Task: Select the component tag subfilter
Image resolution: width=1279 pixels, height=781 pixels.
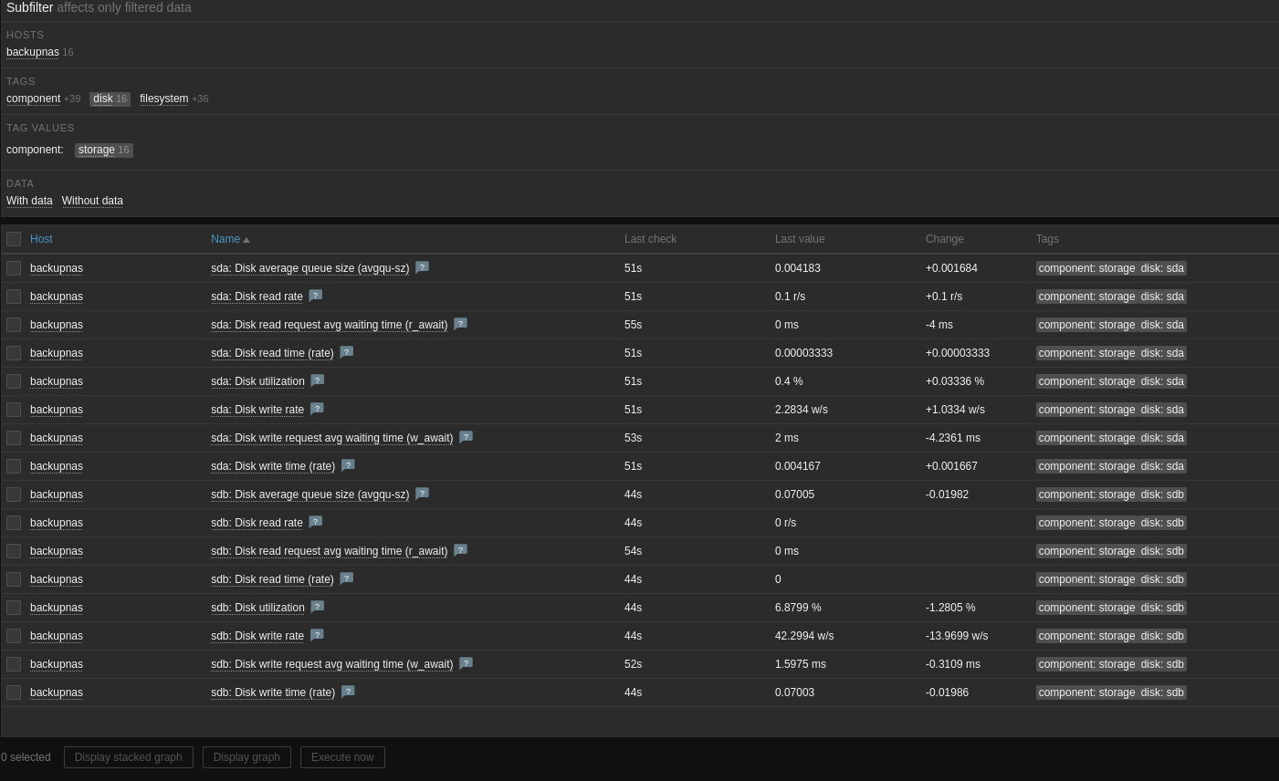Action: point(33,99)
